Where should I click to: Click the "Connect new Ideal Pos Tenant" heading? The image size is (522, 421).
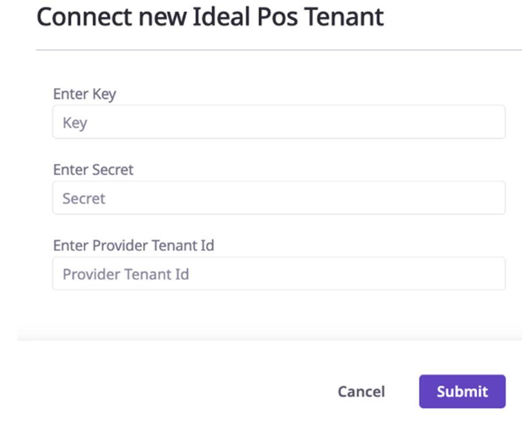210,17
